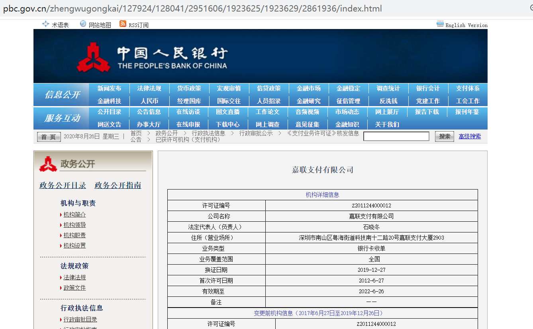Click the 行政审批公示 breadcrumb link

[256, 133]
